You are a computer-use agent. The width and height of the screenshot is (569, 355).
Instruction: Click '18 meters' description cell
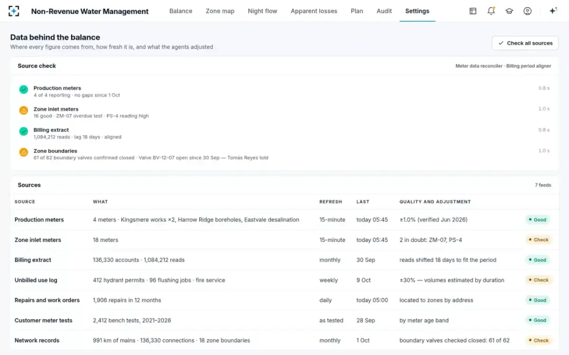click(x=105, y=240)
